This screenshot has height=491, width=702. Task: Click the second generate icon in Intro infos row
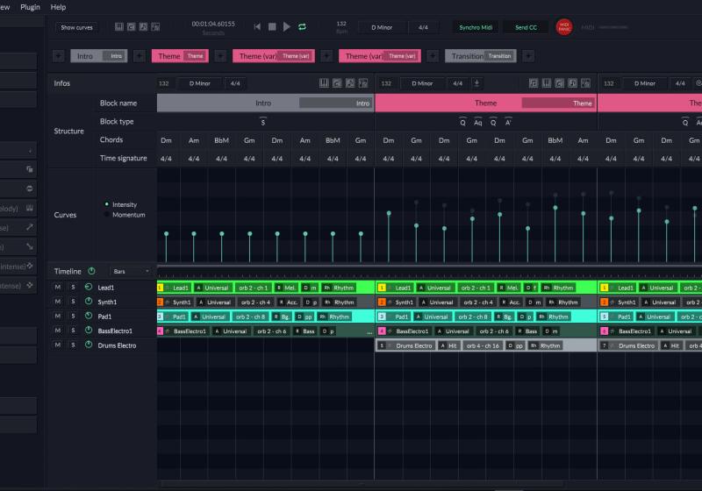click(337, 83)
